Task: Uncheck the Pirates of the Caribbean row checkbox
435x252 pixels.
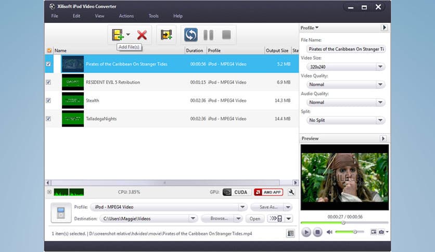Action: pos(48,64)
